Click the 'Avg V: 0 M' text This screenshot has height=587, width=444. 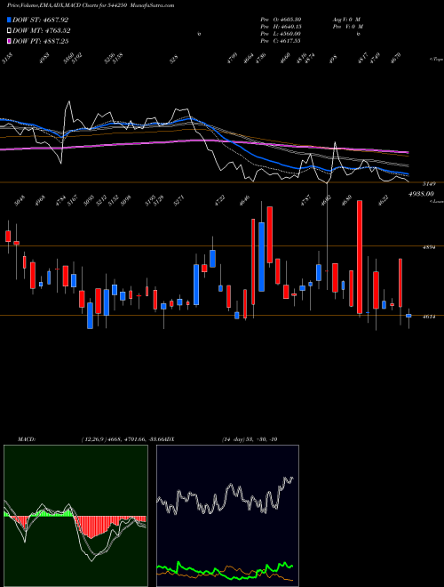[x=345, y=19]
